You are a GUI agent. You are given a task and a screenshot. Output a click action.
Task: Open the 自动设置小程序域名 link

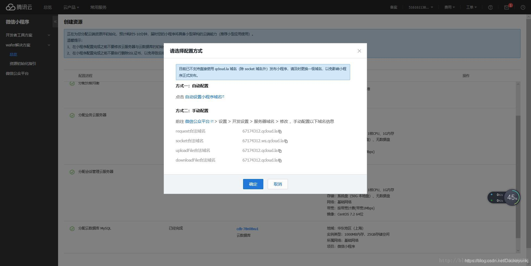[x=205, y=97]
